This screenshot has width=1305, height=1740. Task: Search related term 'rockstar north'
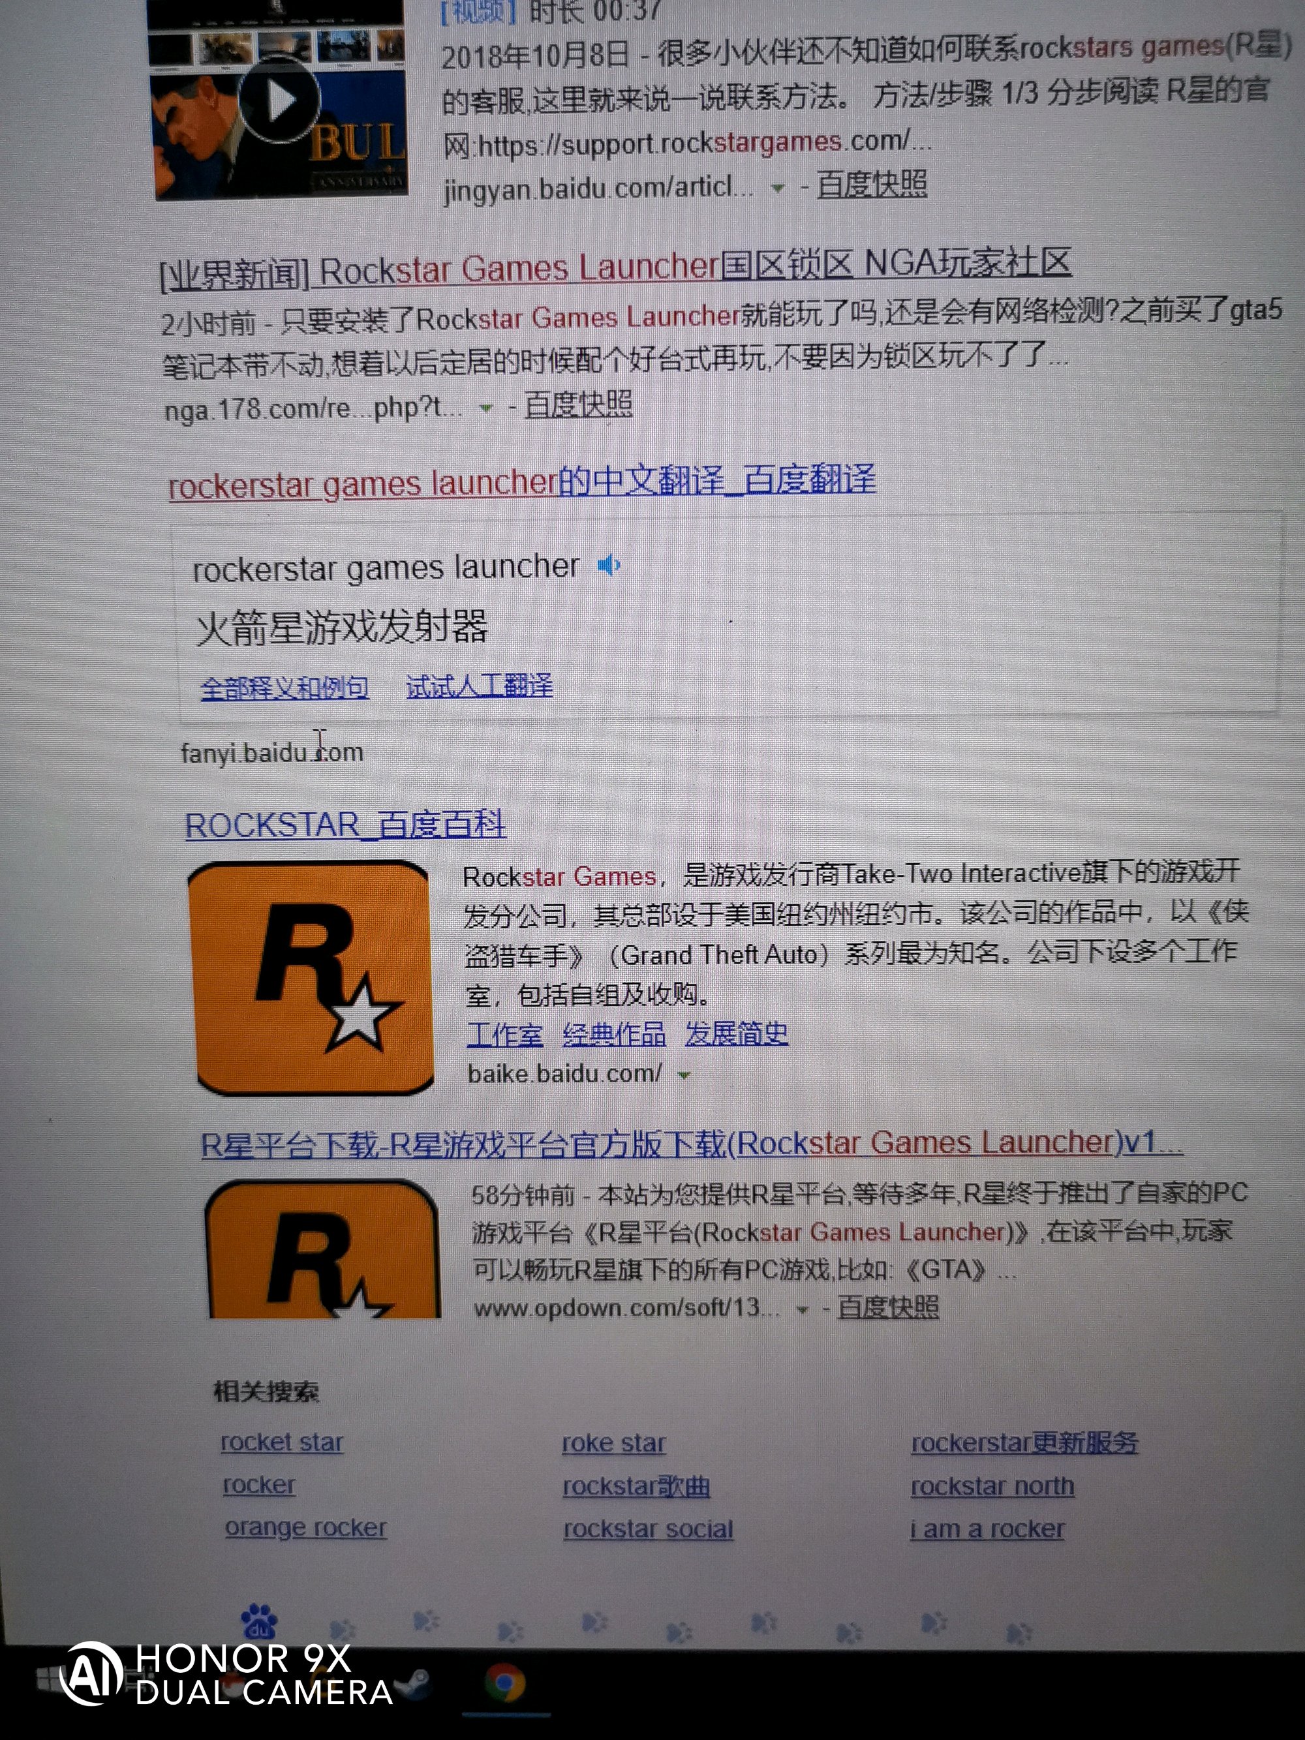[992, 1486]
